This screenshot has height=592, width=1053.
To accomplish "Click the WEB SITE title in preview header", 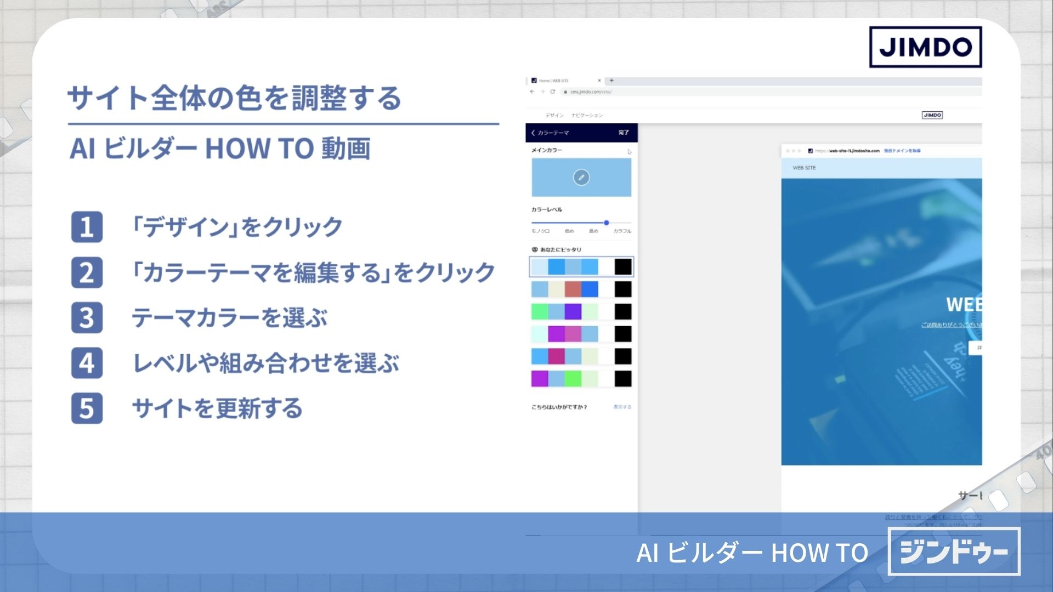I will click(804, 168).
